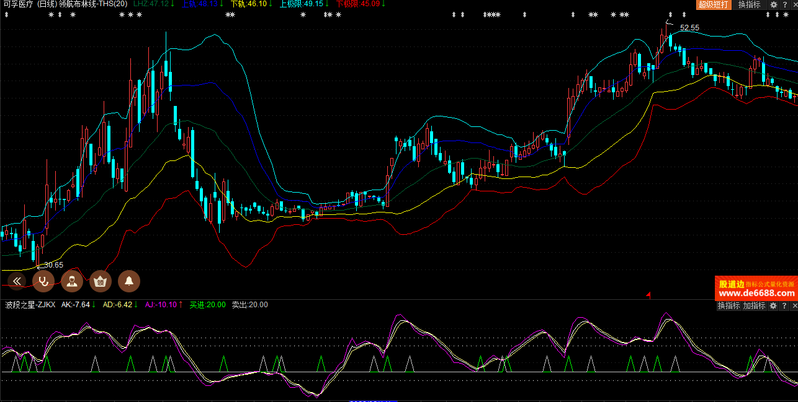Open lower indicator help question-mark icon
Viewport: 798px width, 402px height.
pos(784,305)
